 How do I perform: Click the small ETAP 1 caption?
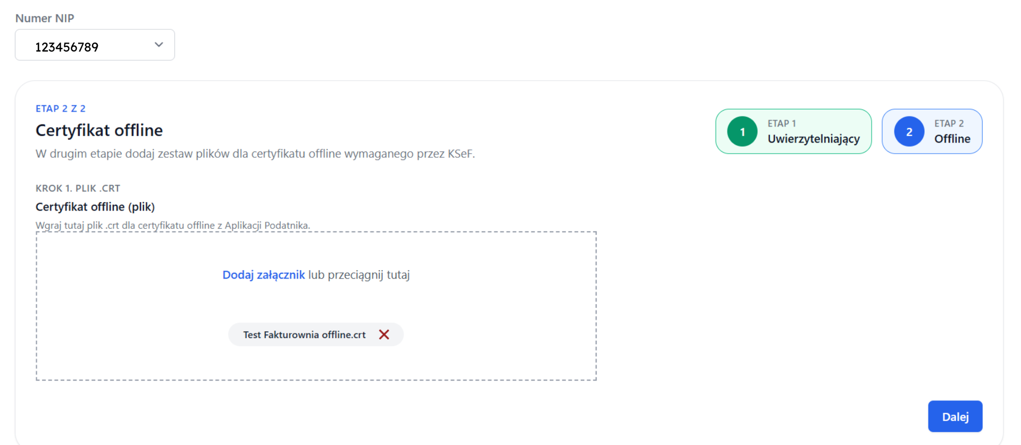point(781,123)
